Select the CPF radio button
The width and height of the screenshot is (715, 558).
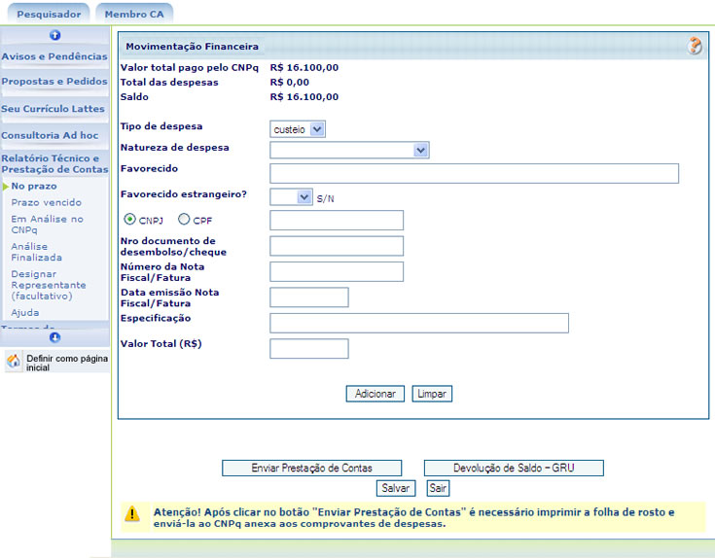coord(183,220)
